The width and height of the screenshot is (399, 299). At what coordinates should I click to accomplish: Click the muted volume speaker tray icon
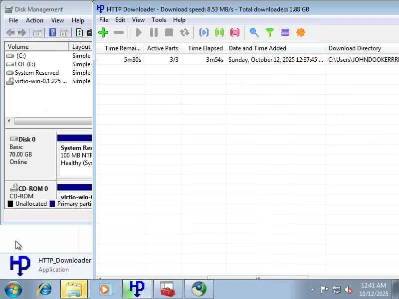pos(349,290)
